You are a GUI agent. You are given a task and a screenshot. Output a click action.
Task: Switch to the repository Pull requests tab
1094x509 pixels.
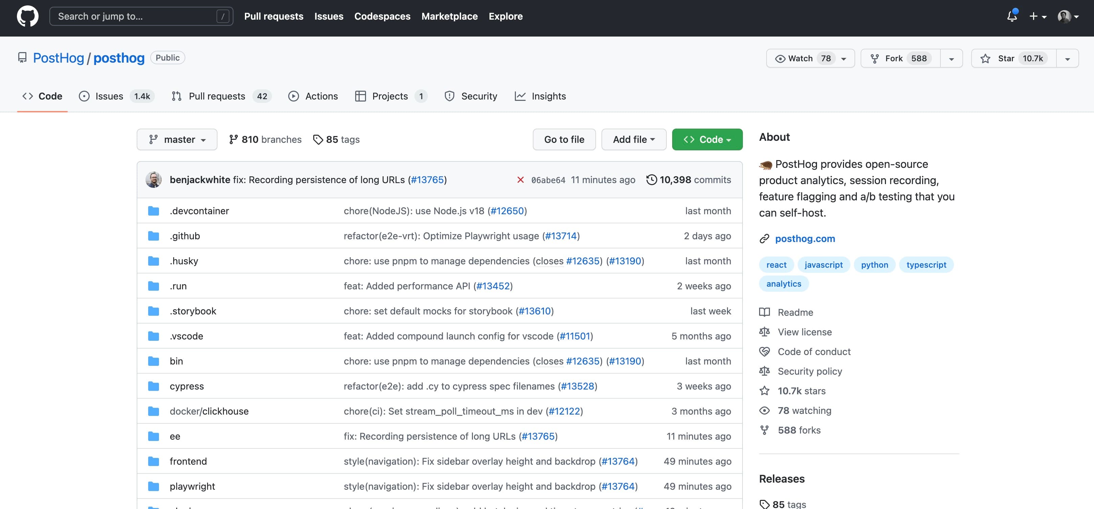click(221, 96)
